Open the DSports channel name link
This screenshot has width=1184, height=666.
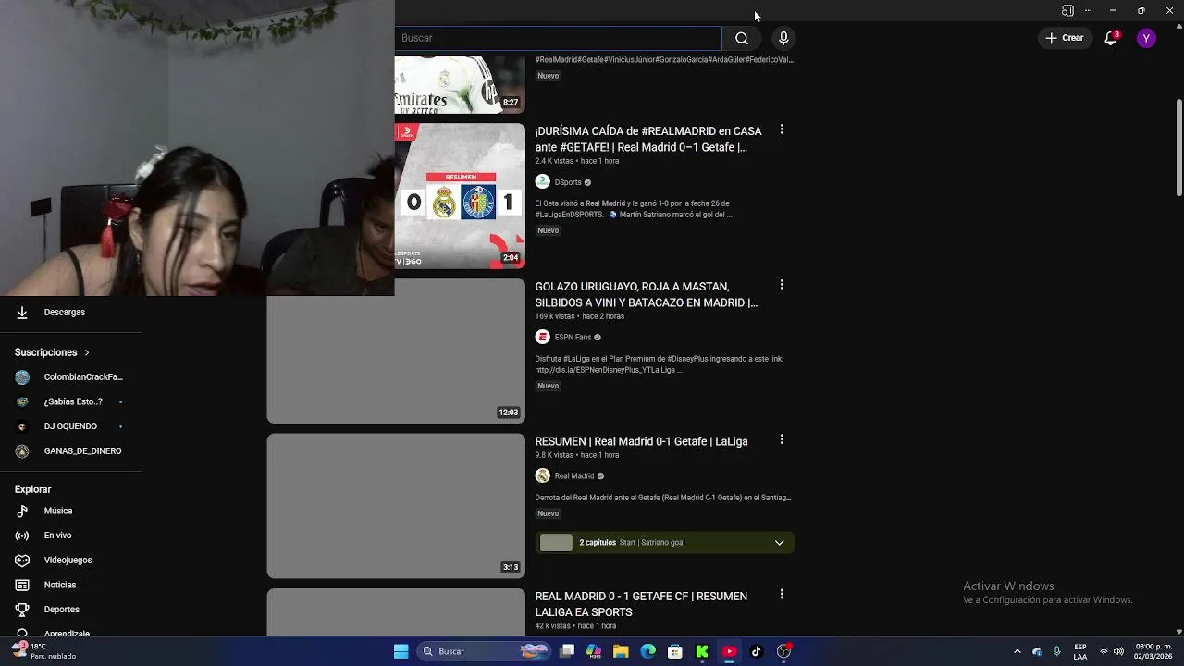tap(568, 182)
